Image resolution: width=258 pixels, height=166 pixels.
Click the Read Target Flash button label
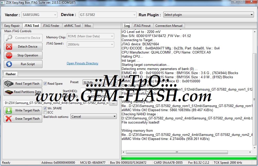27,84
